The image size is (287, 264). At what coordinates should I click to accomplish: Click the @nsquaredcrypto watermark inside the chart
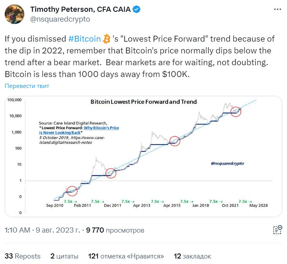pyautogui.click(x=227, y=163)
